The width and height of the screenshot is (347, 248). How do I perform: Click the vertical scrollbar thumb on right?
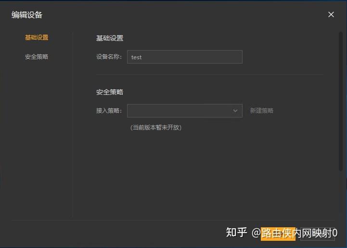341,101
